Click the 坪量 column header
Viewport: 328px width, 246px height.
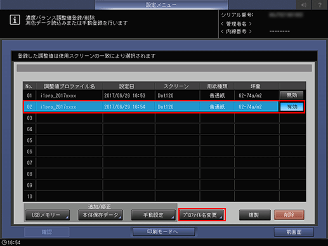pos(256,86)
